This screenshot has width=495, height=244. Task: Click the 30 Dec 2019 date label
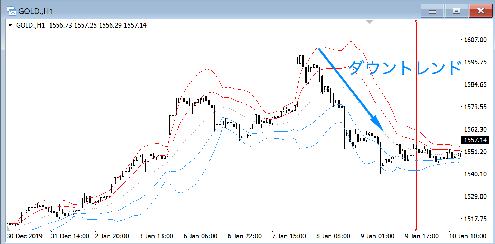24,236
